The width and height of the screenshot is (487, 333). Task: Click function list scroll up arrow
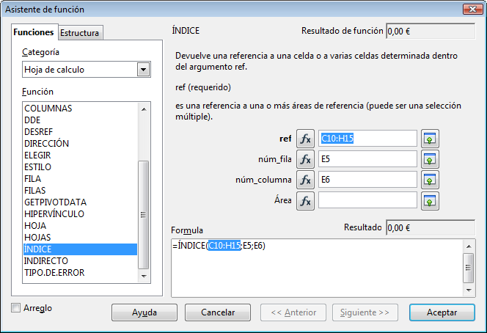point(144,109)
